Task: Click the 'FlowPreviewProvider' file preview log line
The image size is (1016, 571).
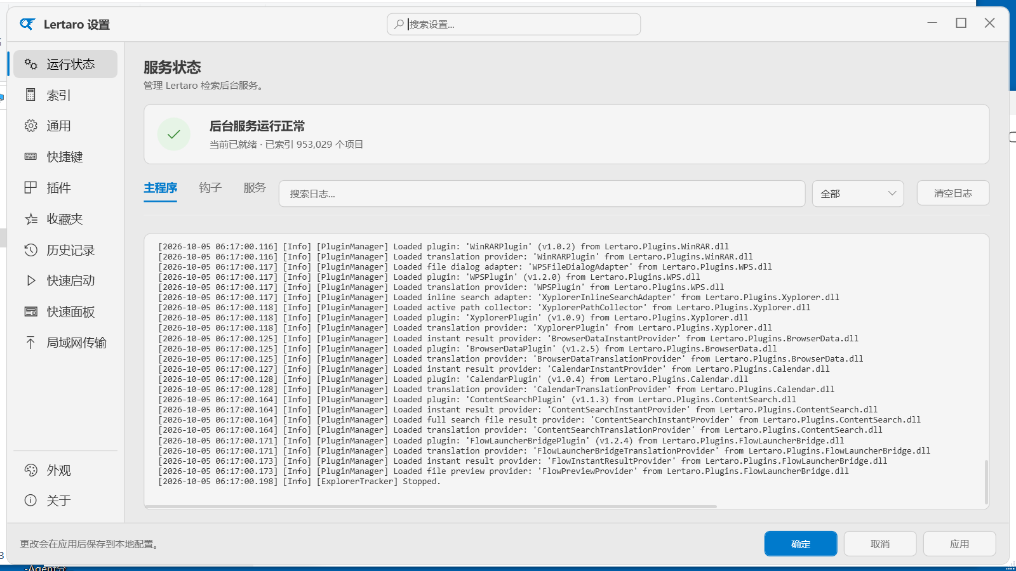Action: click(504, 471)
